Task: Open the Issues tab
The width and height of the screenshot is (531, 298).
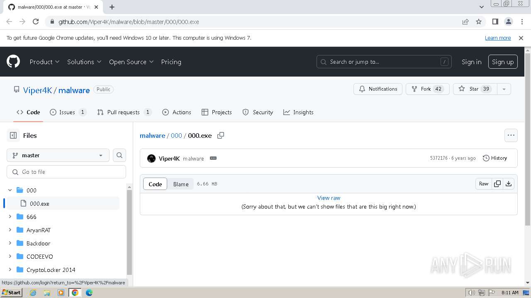Action: 68,112
